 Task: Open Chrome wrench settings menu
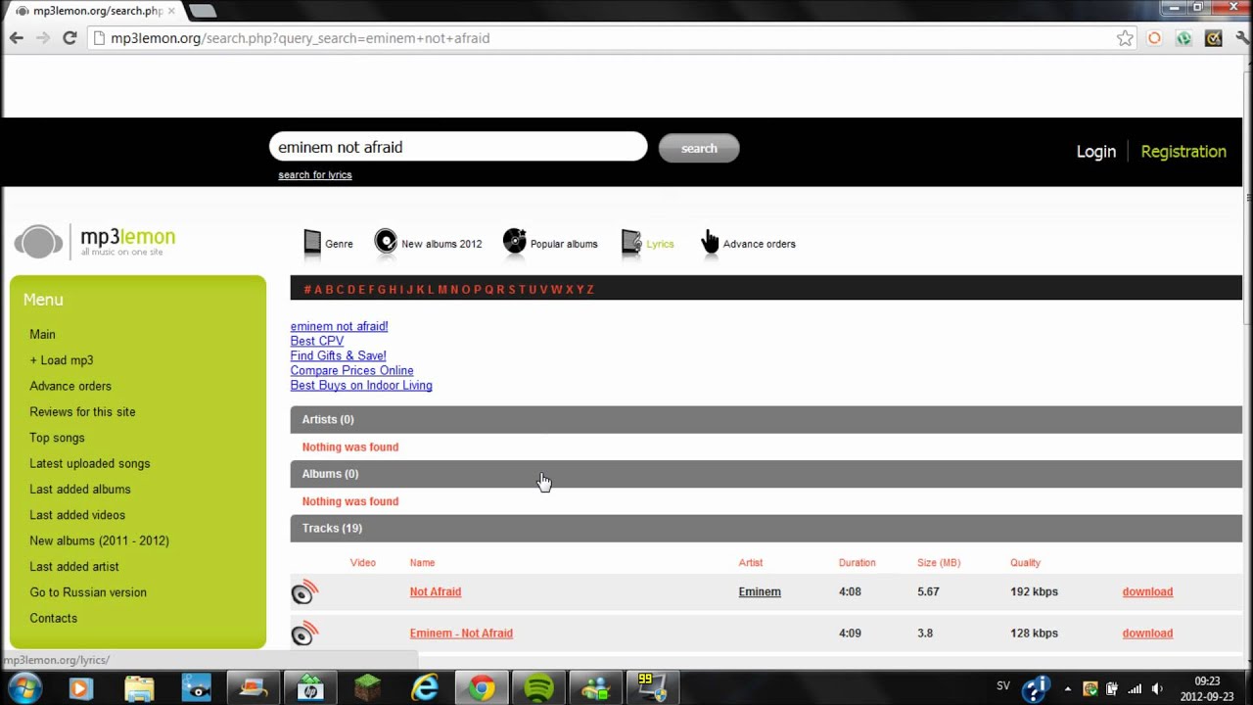(x=1241, y=38)
